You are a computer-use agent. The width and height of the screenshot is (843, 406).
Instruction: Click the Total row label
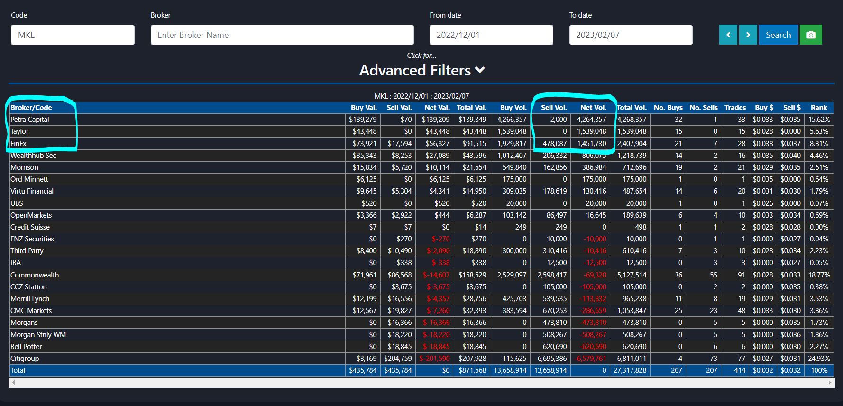tap(18, 370)
